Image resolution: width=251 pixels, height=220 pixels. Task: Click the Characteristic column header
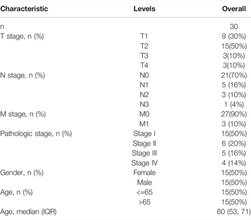pos(24,9)
